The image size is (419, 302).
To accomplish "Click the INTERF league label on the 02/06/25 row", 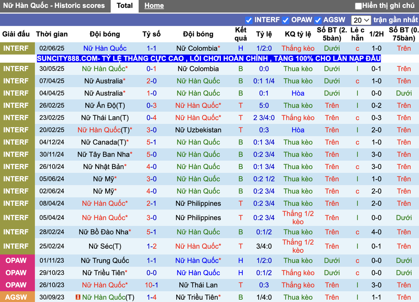I will click(x=16, y=48).
